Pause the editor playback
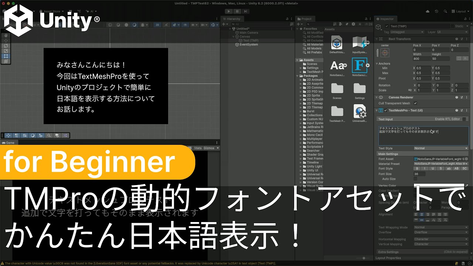Screen dimensions: 473x266 coord(237,11)
